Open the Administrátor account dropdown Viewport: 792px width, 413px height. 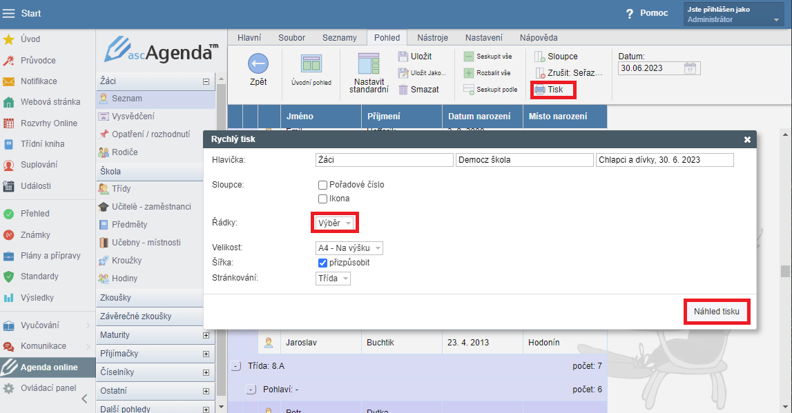coord(733,14)
